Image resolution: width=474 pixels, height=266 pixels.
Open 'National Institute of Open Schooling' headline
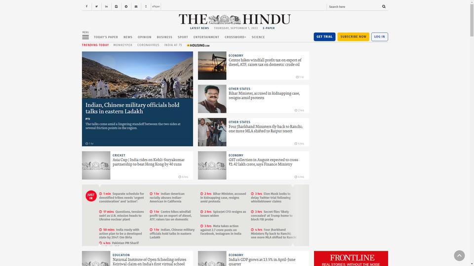pyautogui.click(x=149, y=262)
